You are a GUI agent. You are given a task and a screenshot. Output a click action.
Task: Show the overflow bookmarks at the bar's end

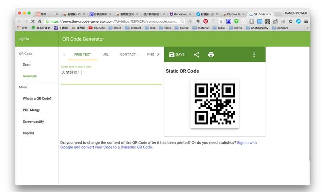coord(307,28)
